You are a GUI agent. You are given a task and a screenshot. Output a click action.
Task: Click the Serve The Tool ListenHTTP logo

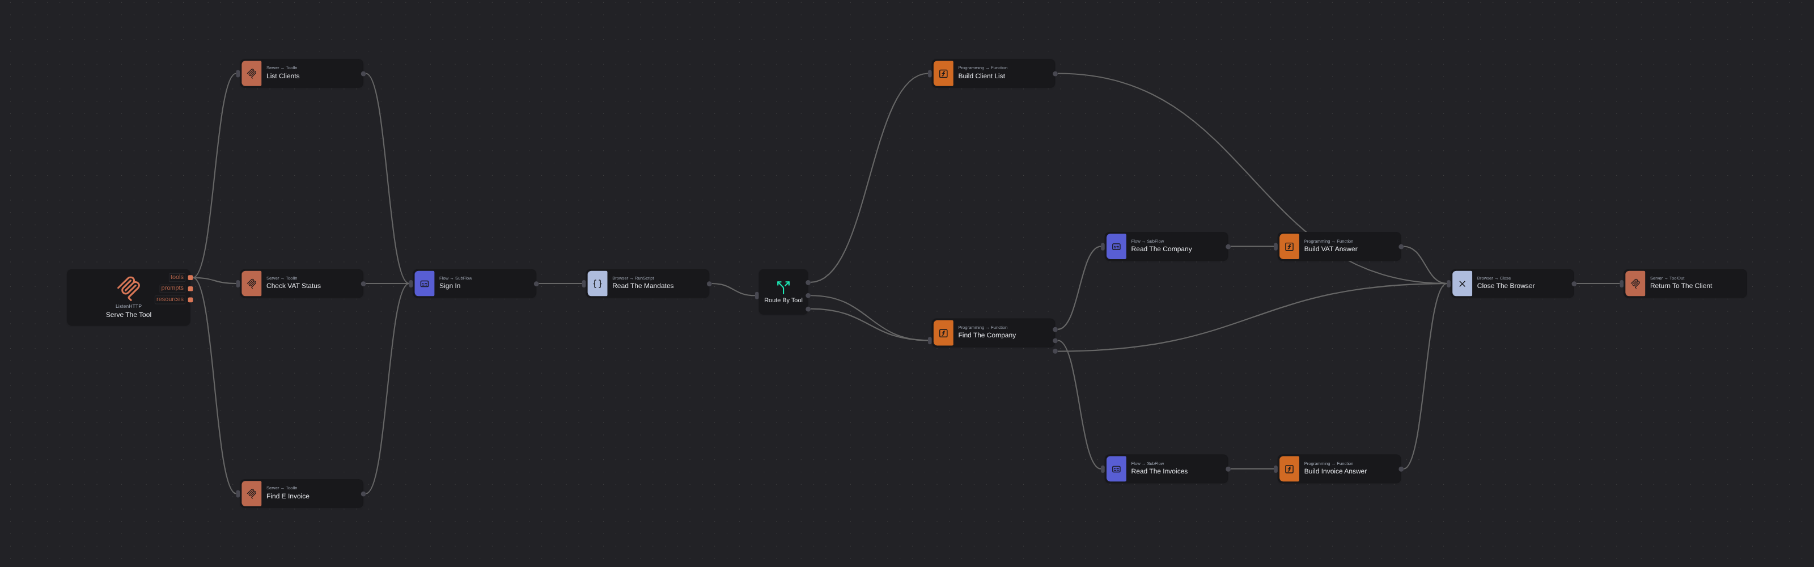click(128, 288)
